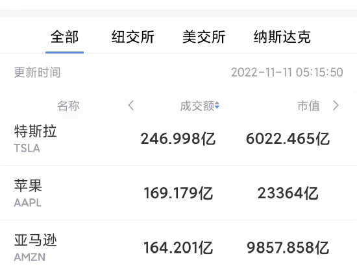Click the 2022-11-11 05:15:50 timestamp
The height and width of the screenshot is (267, 357).
pyautogui.click(x=287, y=73)
